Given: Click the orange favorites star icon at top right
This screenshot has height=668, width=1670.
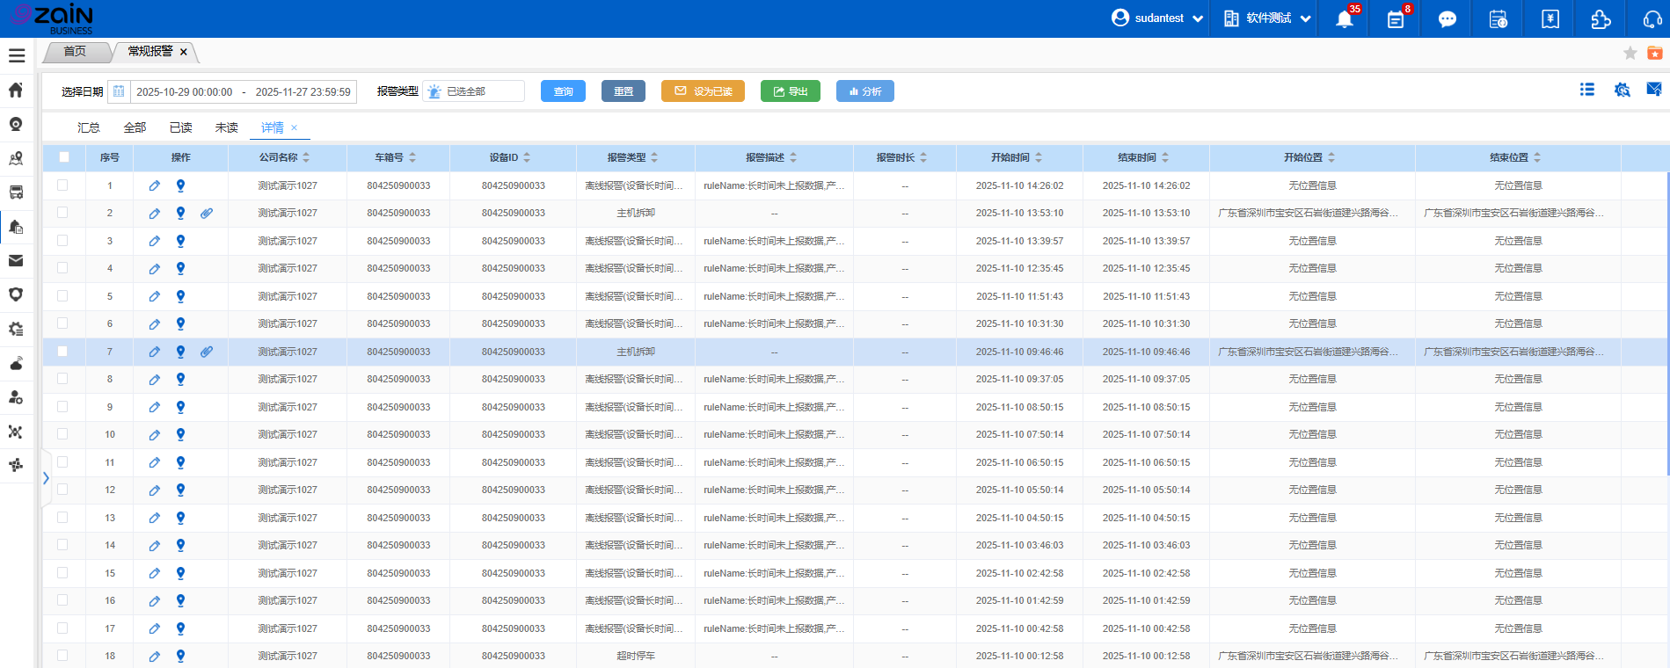Looking at the screenshot, I should pyautogui.click(x=1654, y=53).
